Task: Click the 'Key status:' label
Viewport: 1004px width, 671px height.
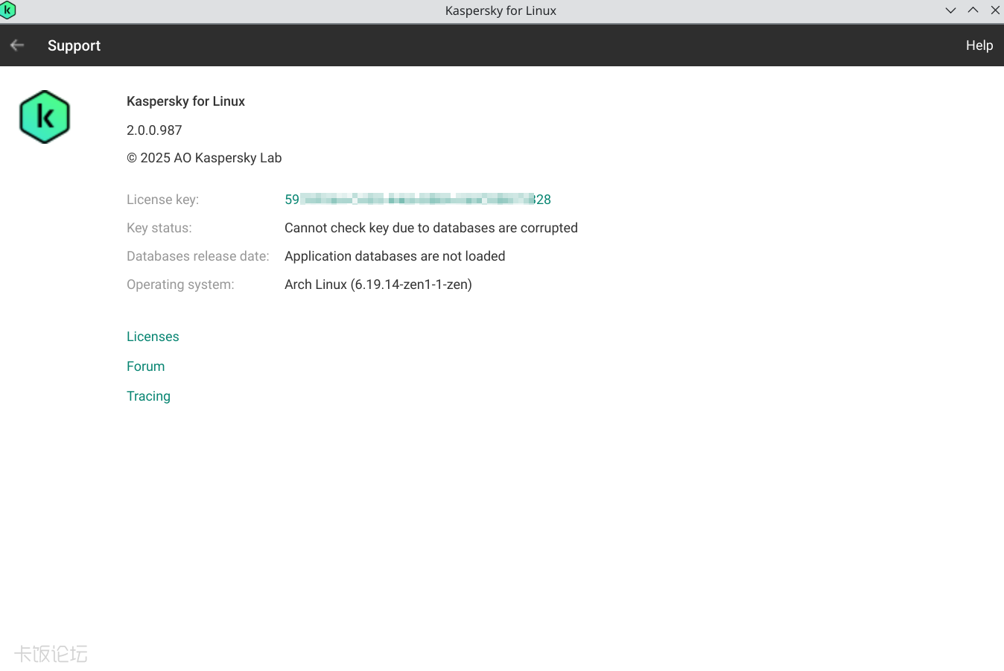Action: point(159,228)
